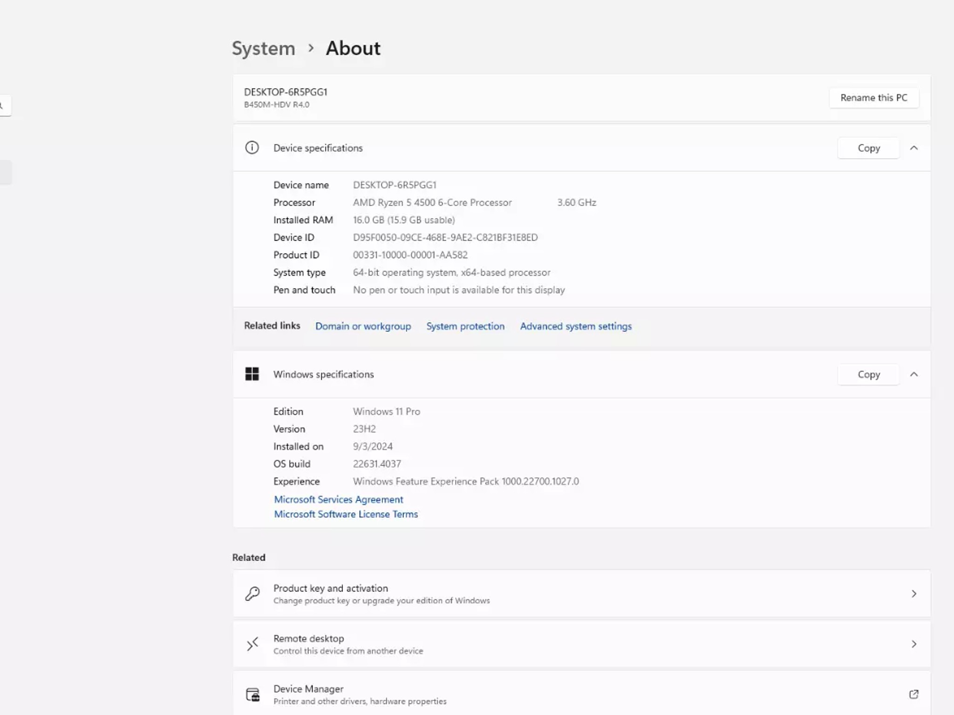Screen dimensions: 954x715
Task: Open Remote desktop settings chevron
Action: (913, 644)
